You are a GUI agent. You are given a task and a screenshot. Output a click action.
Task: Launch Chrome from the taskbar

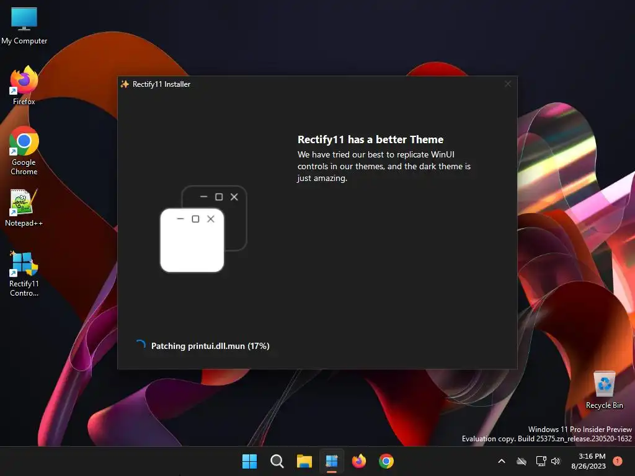click(x=386, y=461)
